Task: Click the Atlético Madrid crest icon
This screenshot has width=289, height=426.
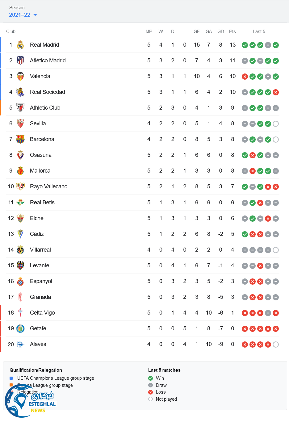Action: coord(20,61)
